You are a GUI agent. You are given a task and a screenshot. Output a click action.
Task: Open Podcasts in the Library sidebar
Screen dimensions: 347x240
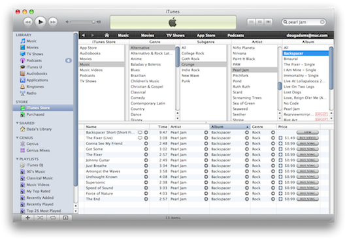[x=34, y=60]
